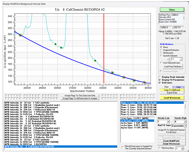Click Load Xray Database
Screen dimensions: 191x153
point(173,67)
